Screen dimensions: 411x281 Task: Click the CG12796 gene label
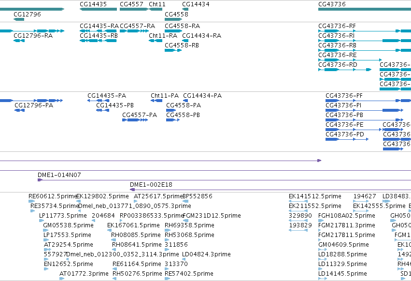point(27,14)
